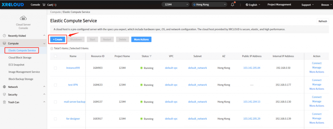Check the box for for designer
This screenshot has width=333, height=129.
point(55,119)
